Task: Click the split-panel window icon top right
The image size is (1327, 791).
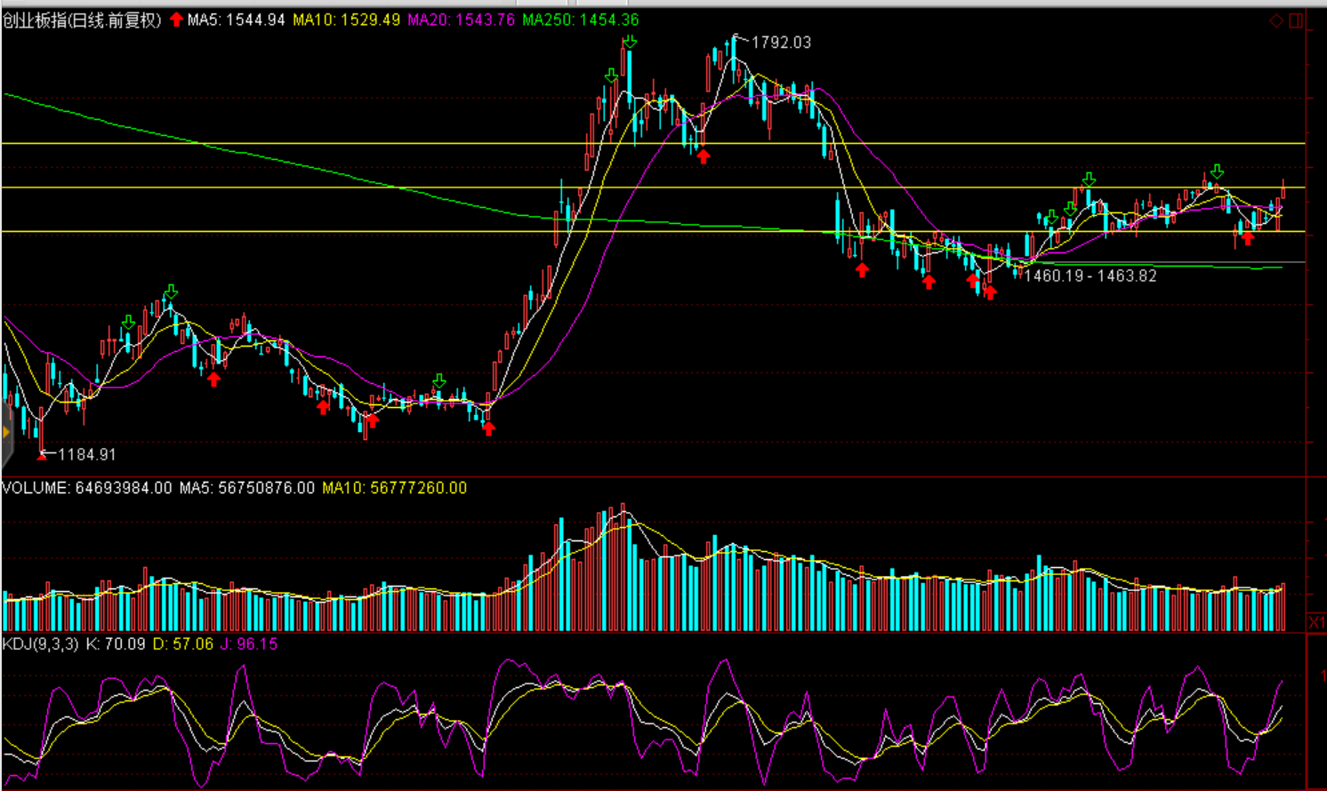Action: 1296,20
